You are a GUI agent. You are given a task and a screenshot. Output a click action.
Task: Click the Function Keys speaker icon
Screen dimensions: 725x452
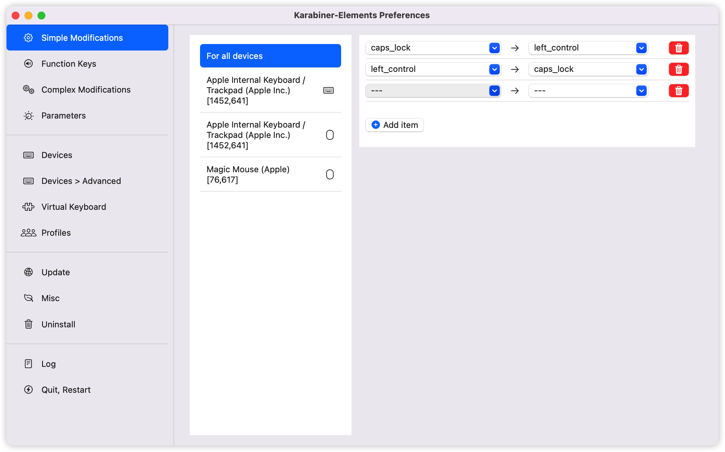click(28, 64)
